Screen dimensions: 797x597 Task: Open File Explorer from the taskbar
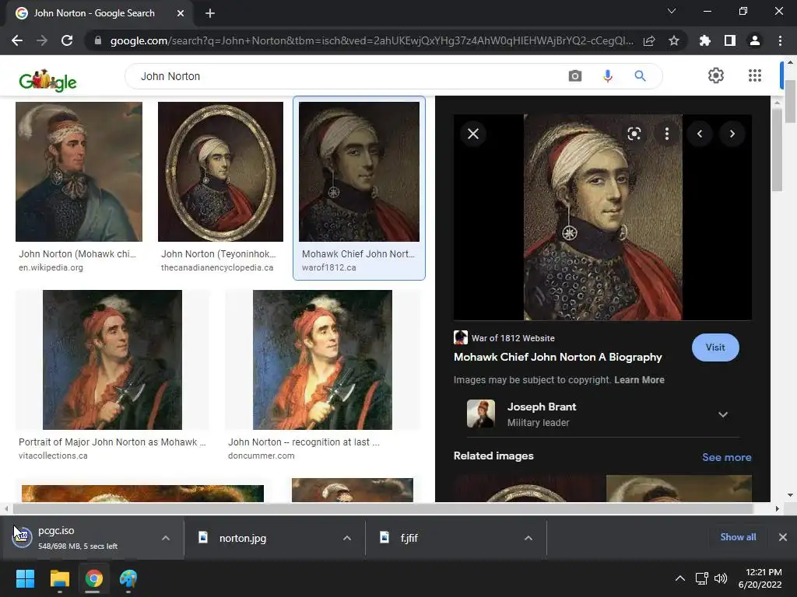tap(59, 578)
